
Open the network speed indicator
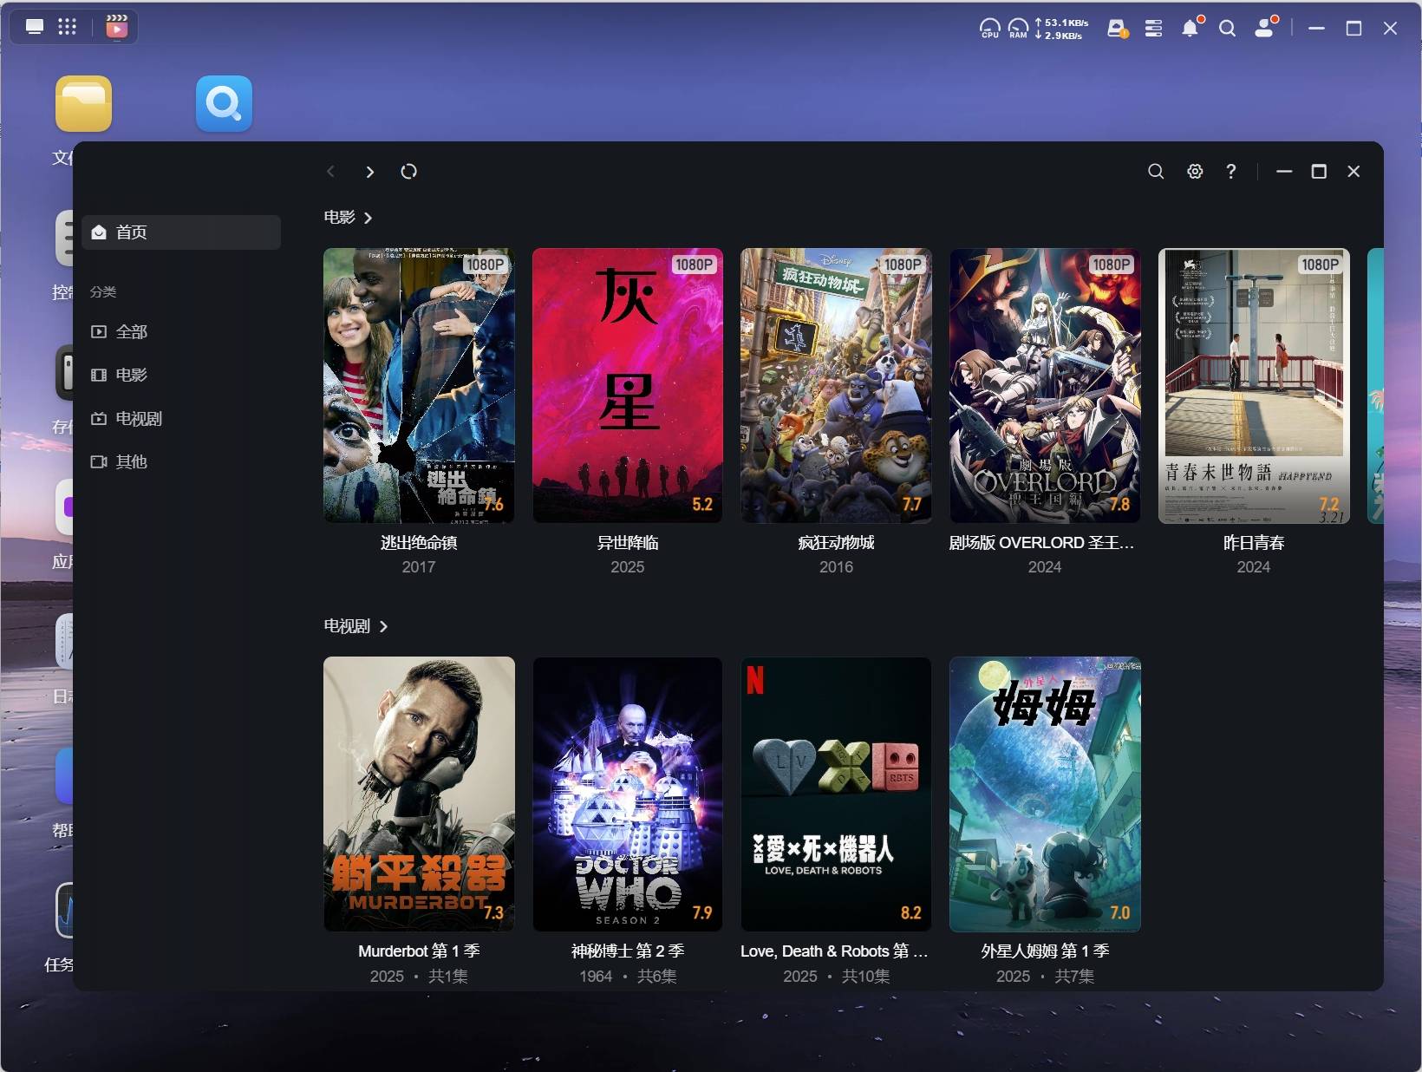[x=1062, y=29]
